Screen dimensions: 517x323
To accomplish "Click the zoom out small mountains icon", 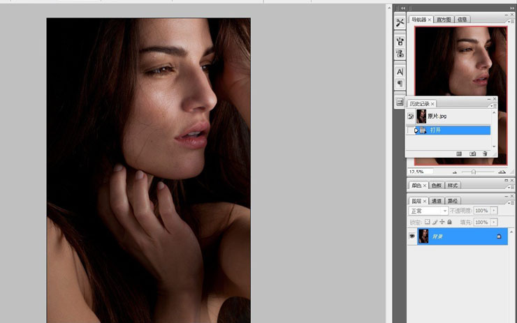I will pos(455,172).
